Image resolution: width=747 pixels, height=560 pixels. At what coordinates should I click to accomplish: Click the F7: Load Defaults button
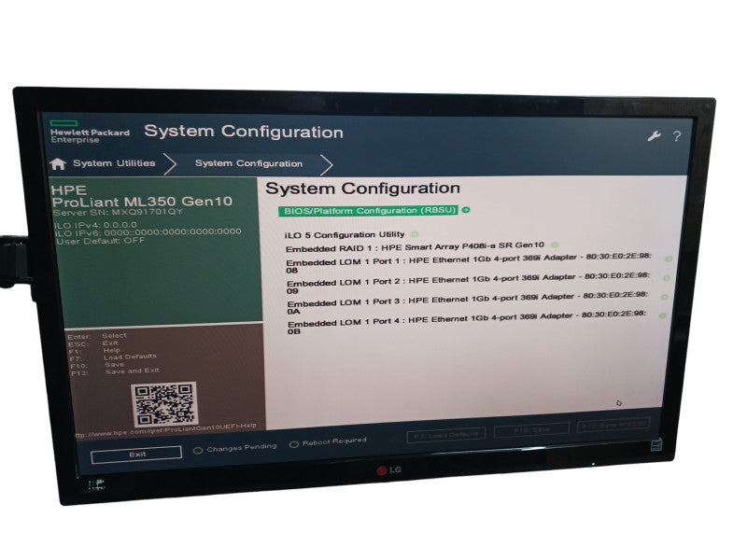coord(446,434)
